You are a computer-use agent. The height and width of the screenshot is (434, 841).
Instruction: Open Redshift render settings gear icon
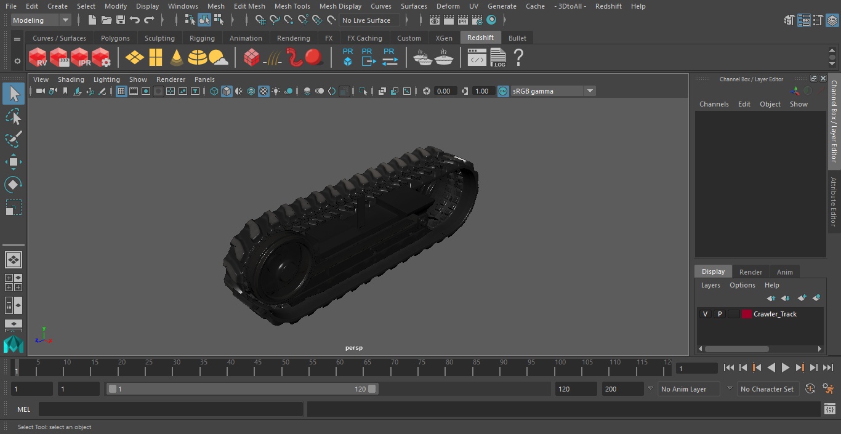click(x=101, y=57)
